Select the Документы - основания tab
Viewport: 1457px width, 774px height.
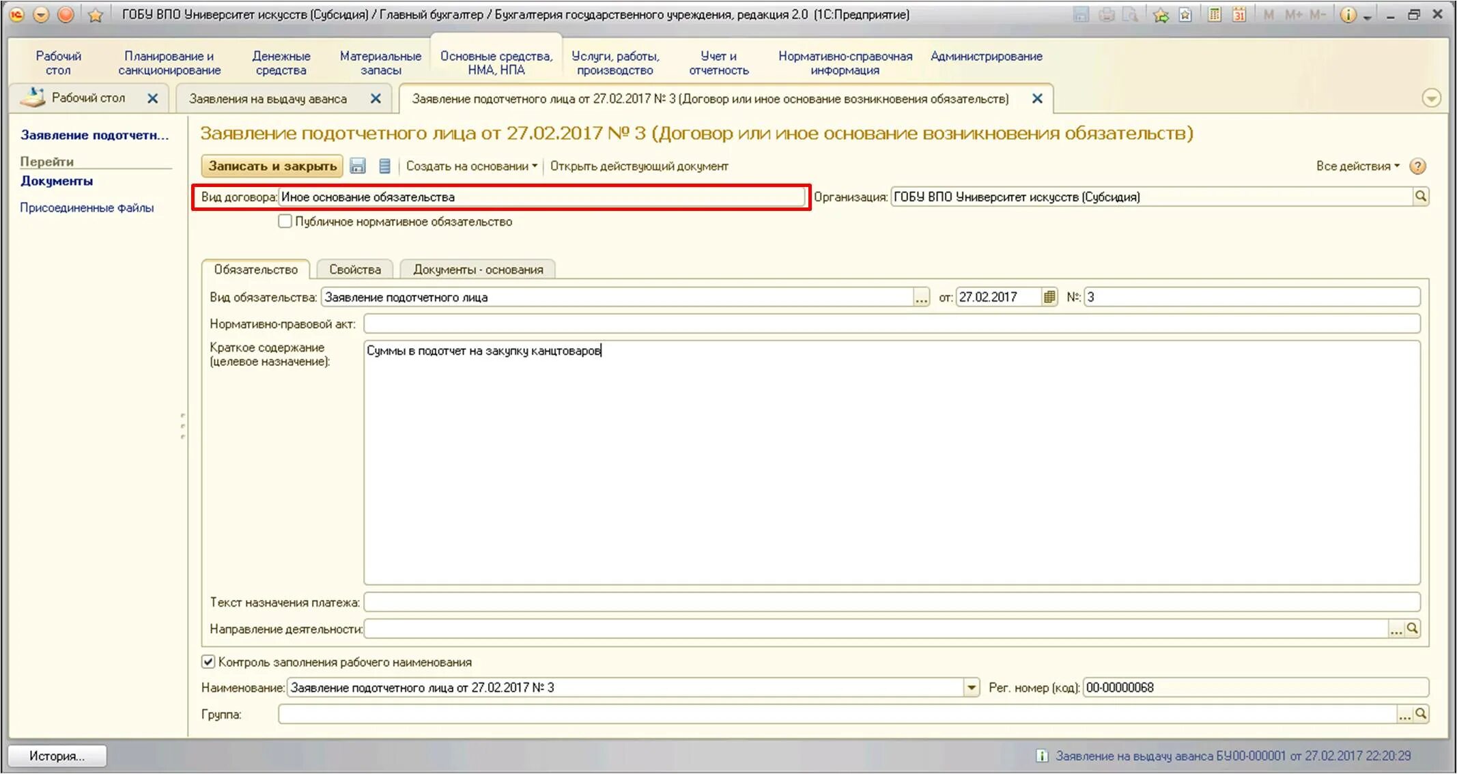point(478,270)
